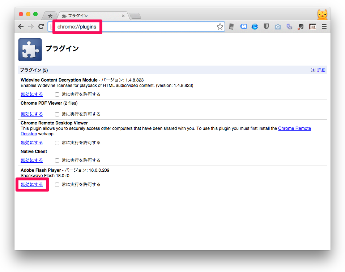Viewport: 345px width, 272px height.
Task: Reload the plugins page
Action: (41, 27)
